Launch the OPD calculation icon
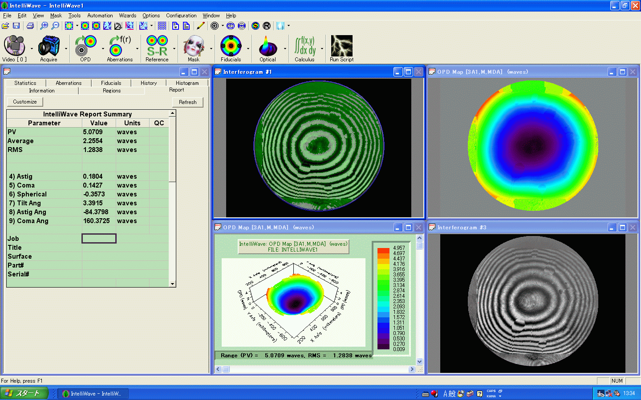Image resolution: width=641 pixels, height=400 pixels. (85, 48)
